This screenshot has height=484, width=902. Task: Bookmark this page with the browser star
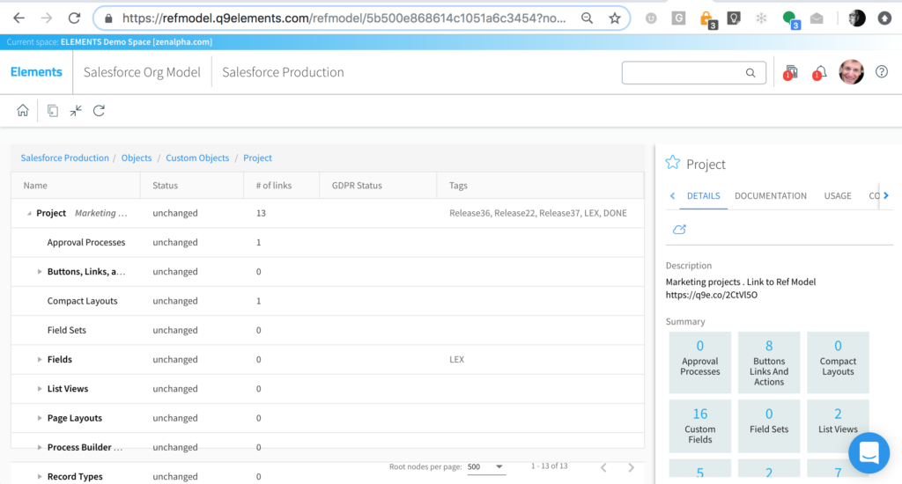pos(615,18)
